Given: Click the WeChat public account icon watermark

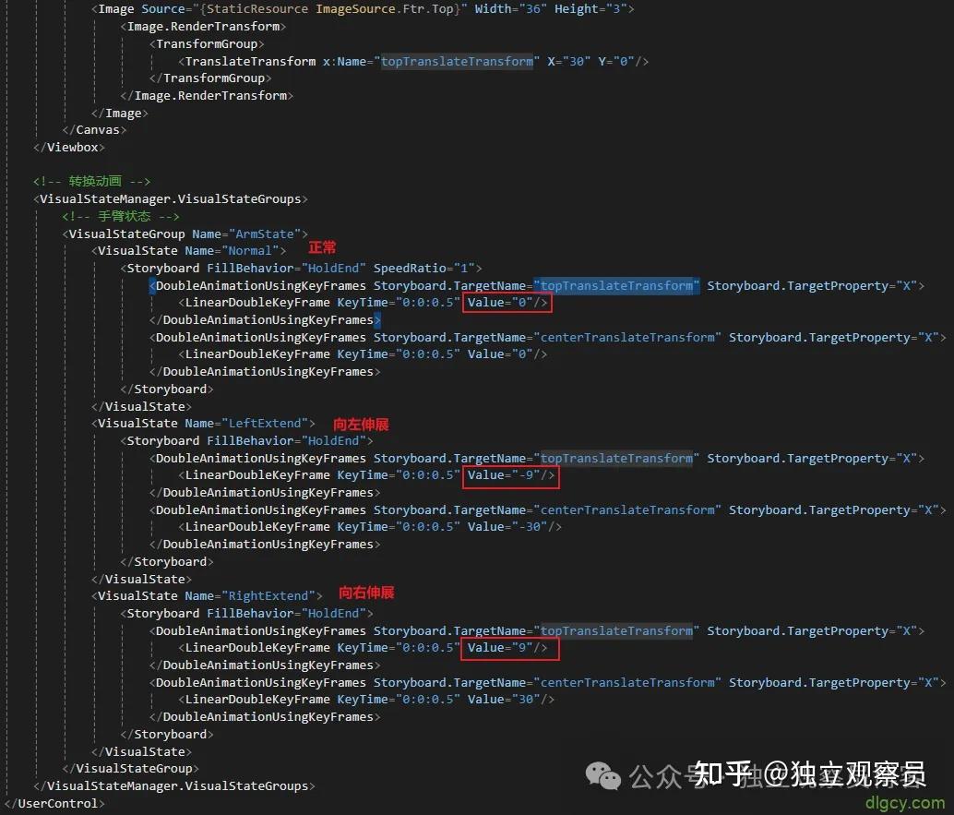Looking at the screenshot, I should (x=602, y=777).
